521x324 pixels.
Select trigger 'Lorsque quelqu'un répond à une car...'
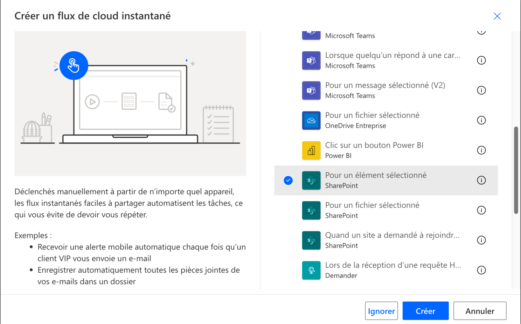tap(386, 60)
